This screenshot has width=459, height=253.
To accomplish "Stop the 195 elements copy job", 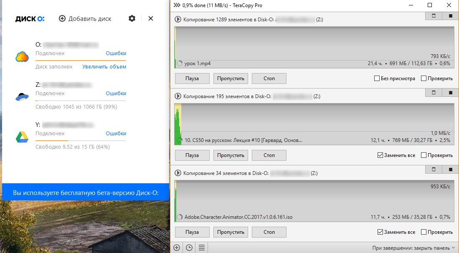I will click(x=269, y=155).
